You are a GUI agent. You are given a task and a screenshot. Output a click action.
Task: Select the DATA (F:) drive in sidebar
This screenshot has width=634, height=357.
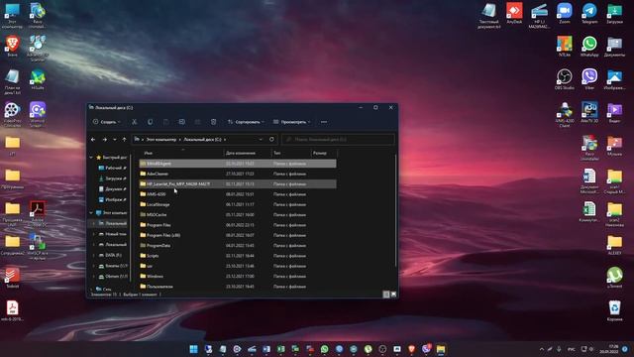click(x=113, y=255)
